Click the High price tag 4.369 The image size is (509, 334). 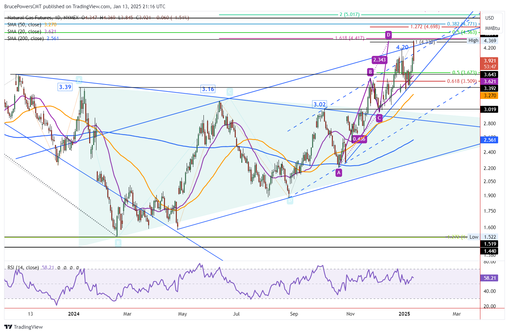pos(489,41)
